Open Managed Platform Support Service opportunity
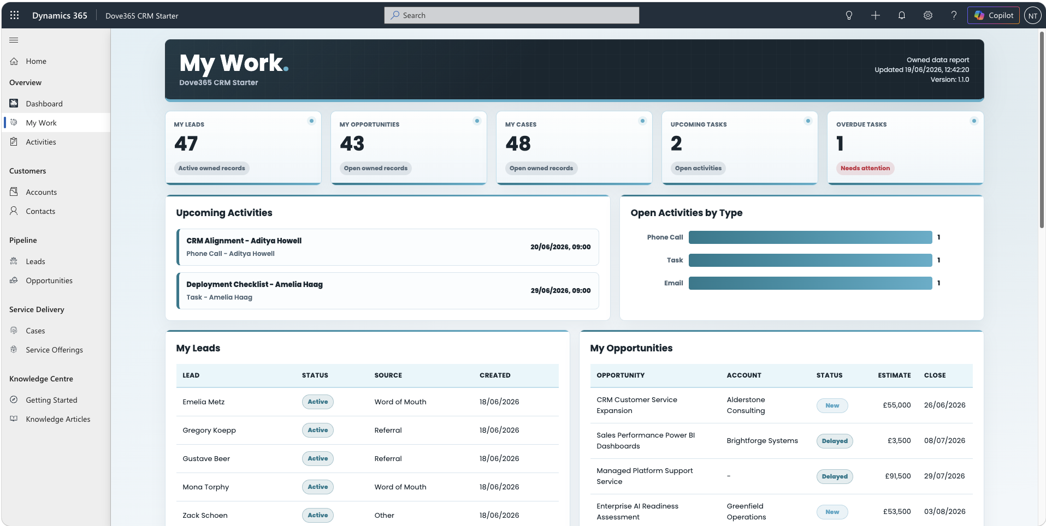 [645, 476]
